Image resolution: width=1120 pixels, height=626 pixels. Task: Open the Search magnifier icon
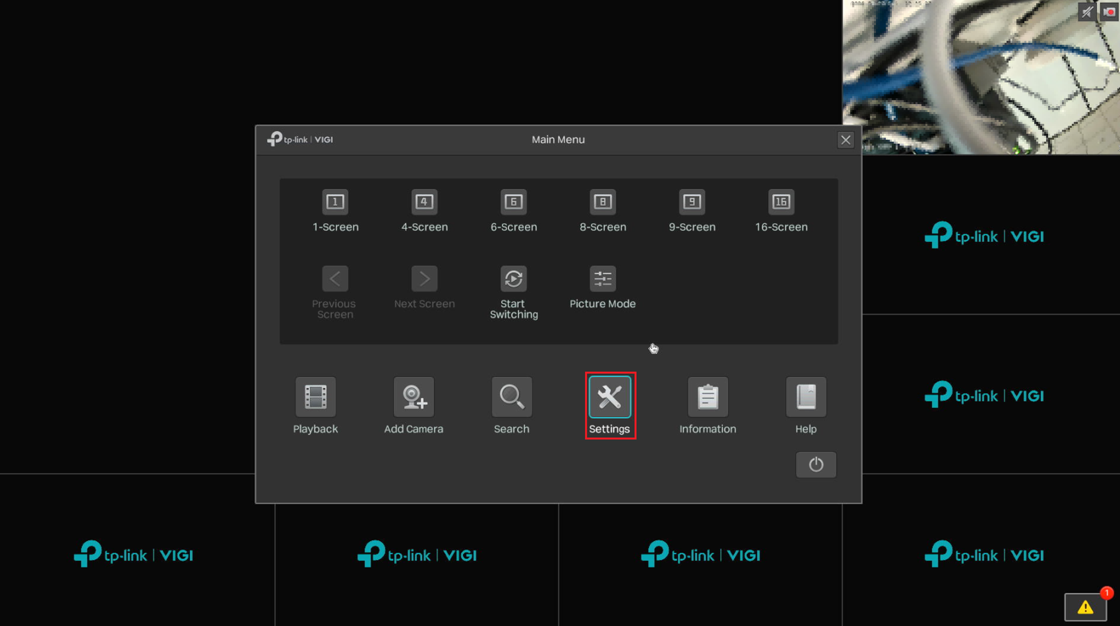pos(512,397)
